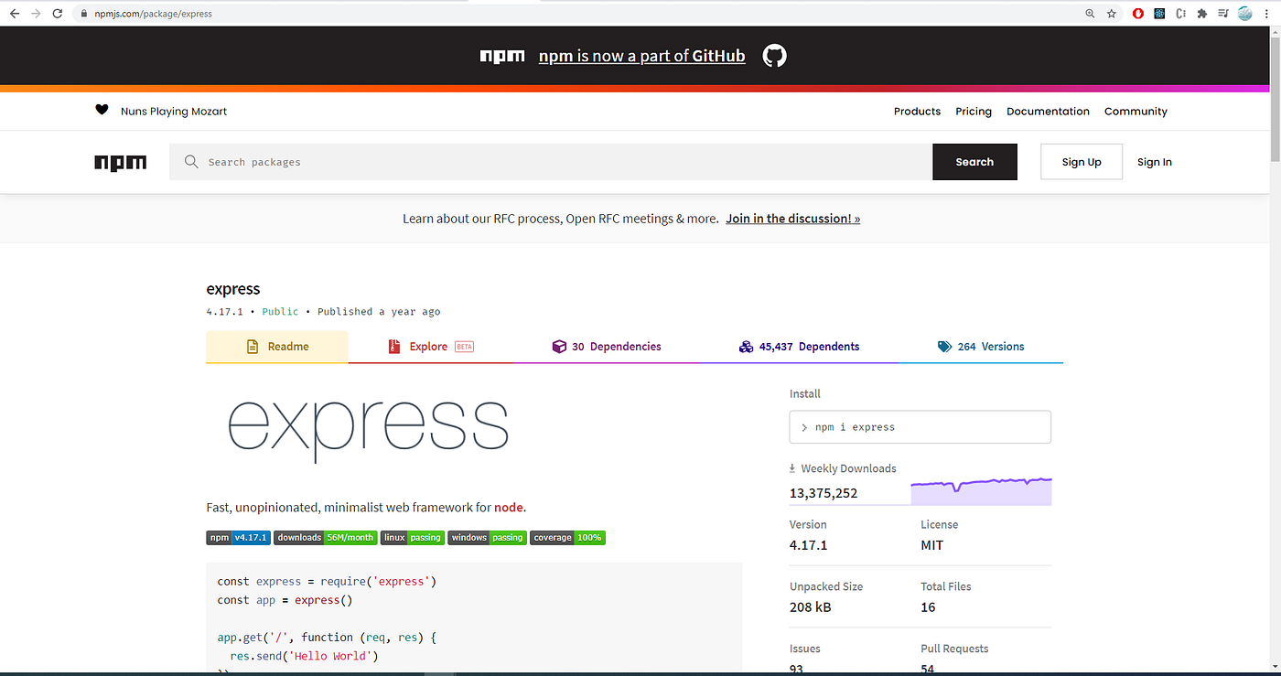Viewport: 1281px width, 676px height.
Task: Click the GitHub Octocat icon in the banner
Action: point(774,55)
